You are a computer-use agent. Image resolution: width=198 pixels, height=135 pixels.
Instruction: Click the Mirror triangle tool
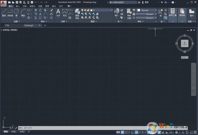click(x=40, y=14)
